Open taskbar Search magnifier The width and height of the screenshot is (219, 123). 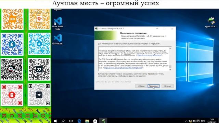63,121
